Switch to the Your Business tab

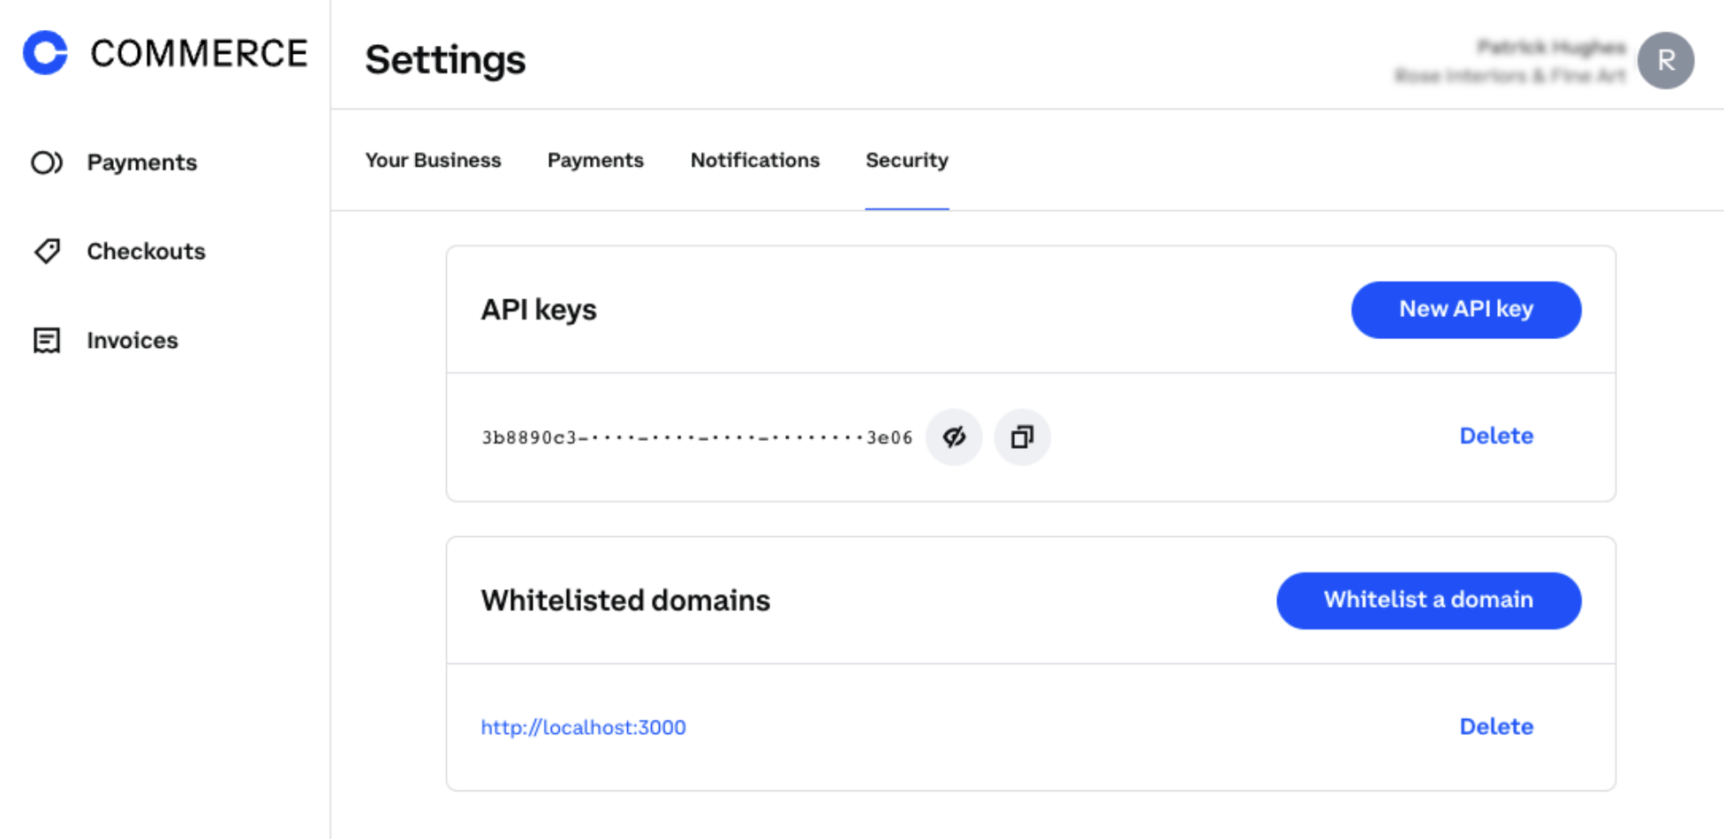(x=433, y=161)
